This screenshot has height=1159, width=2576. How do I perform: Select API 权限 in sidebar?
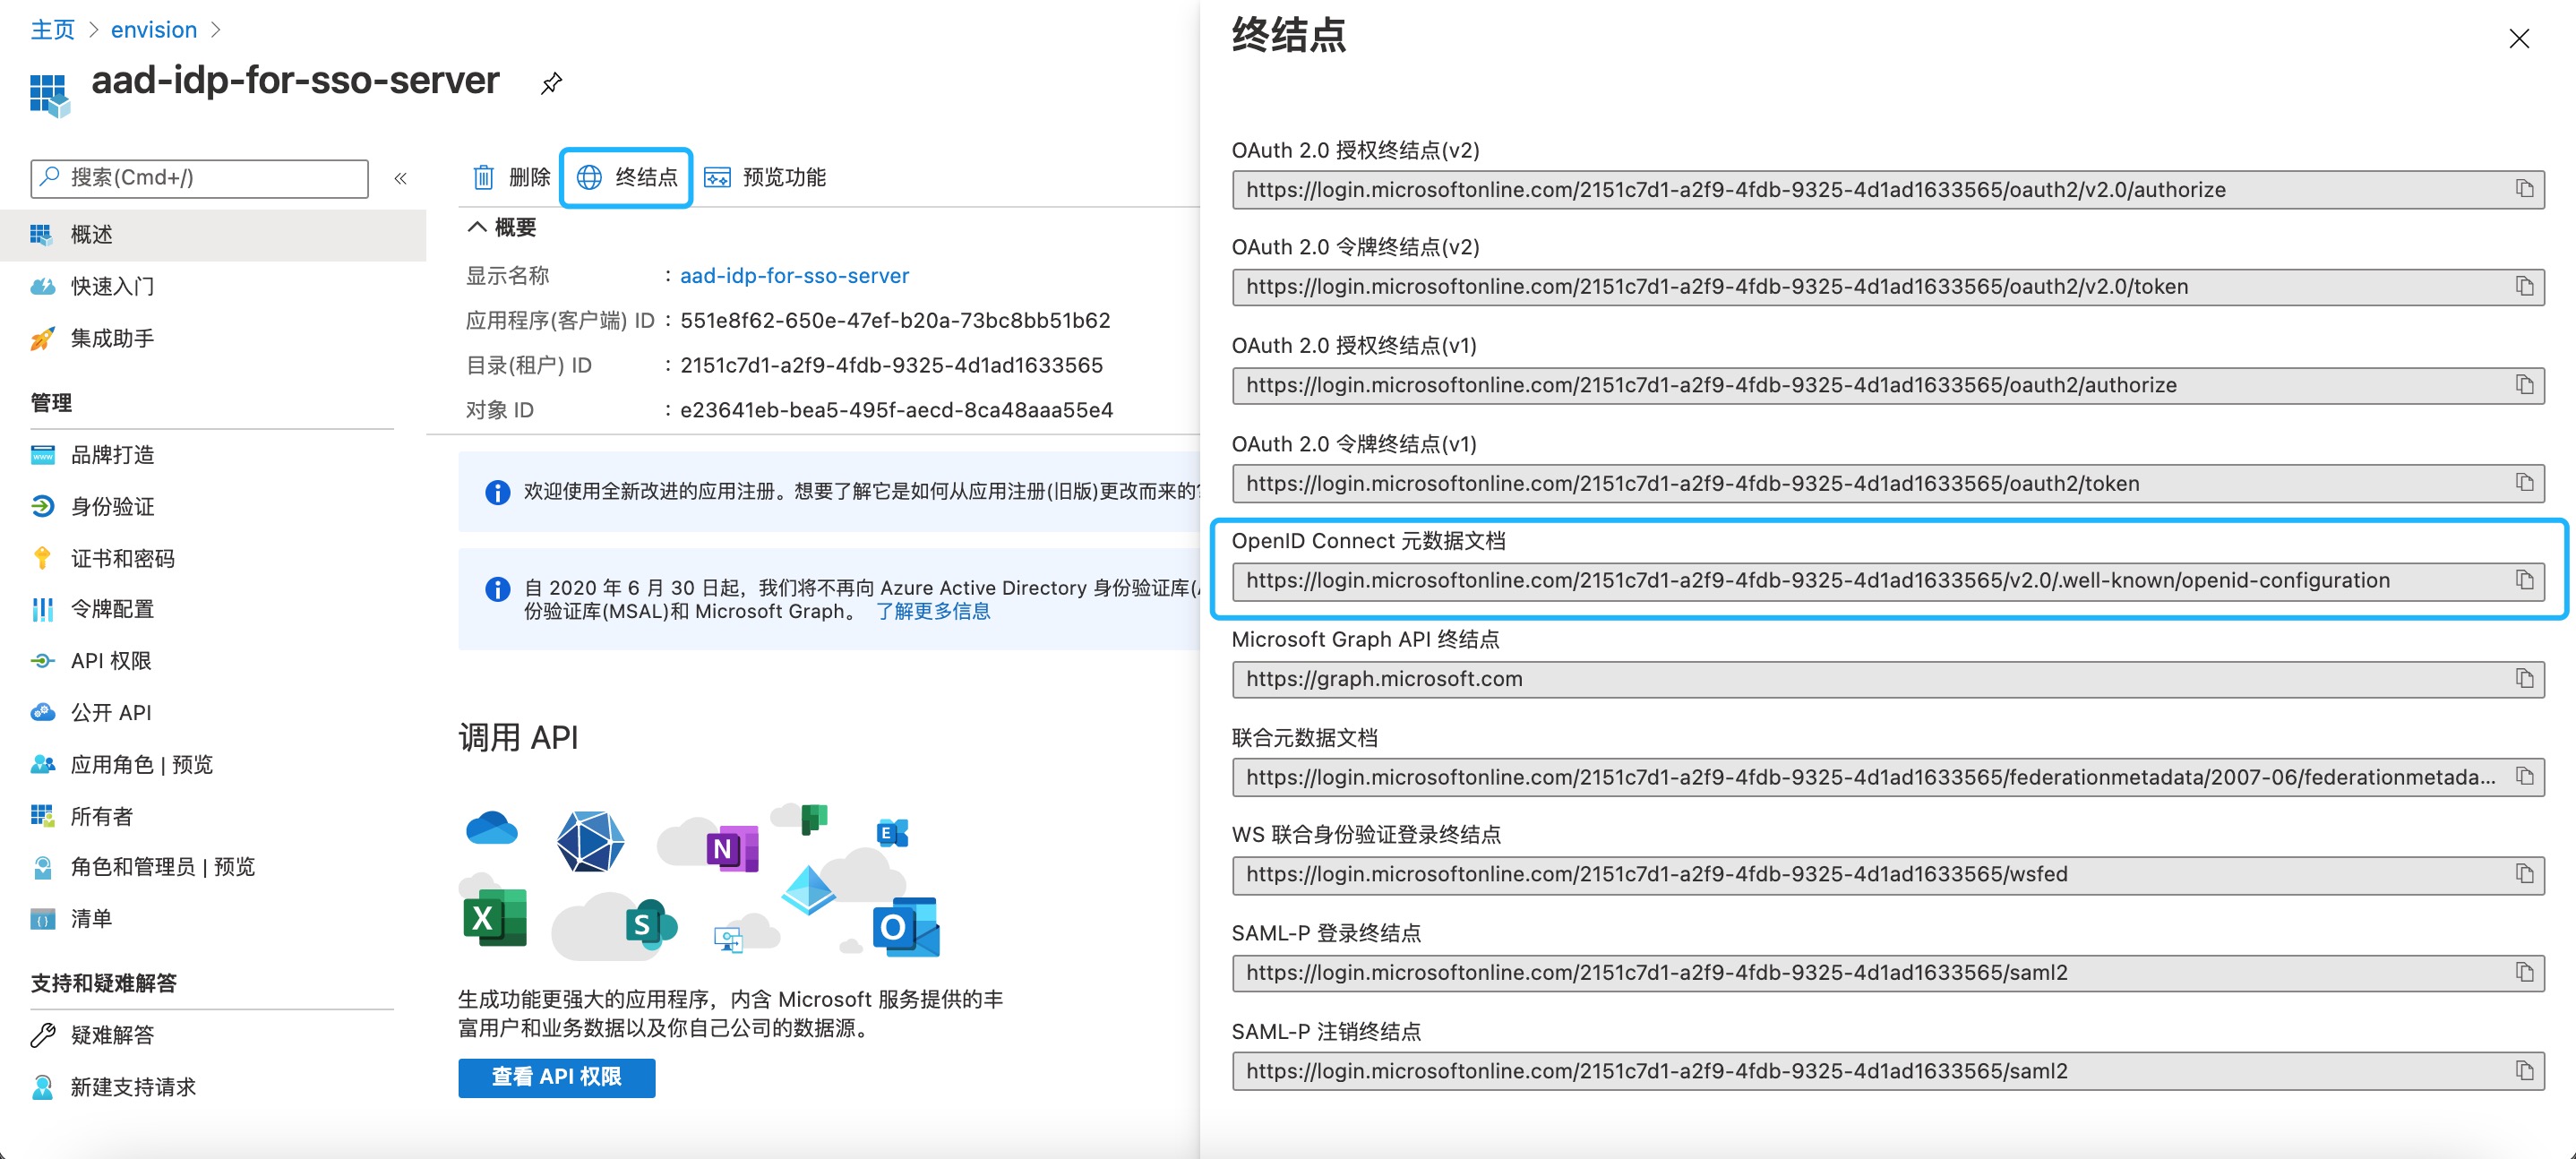110,661
